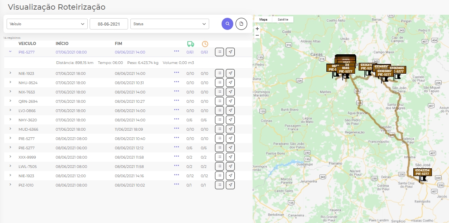
Task: Click end time 08/06/2021 10:02
Action: pyautogui.click(x=130, y=185)
